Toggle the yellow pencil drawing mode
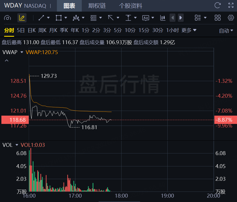237x202 pixels. point(22,18)
